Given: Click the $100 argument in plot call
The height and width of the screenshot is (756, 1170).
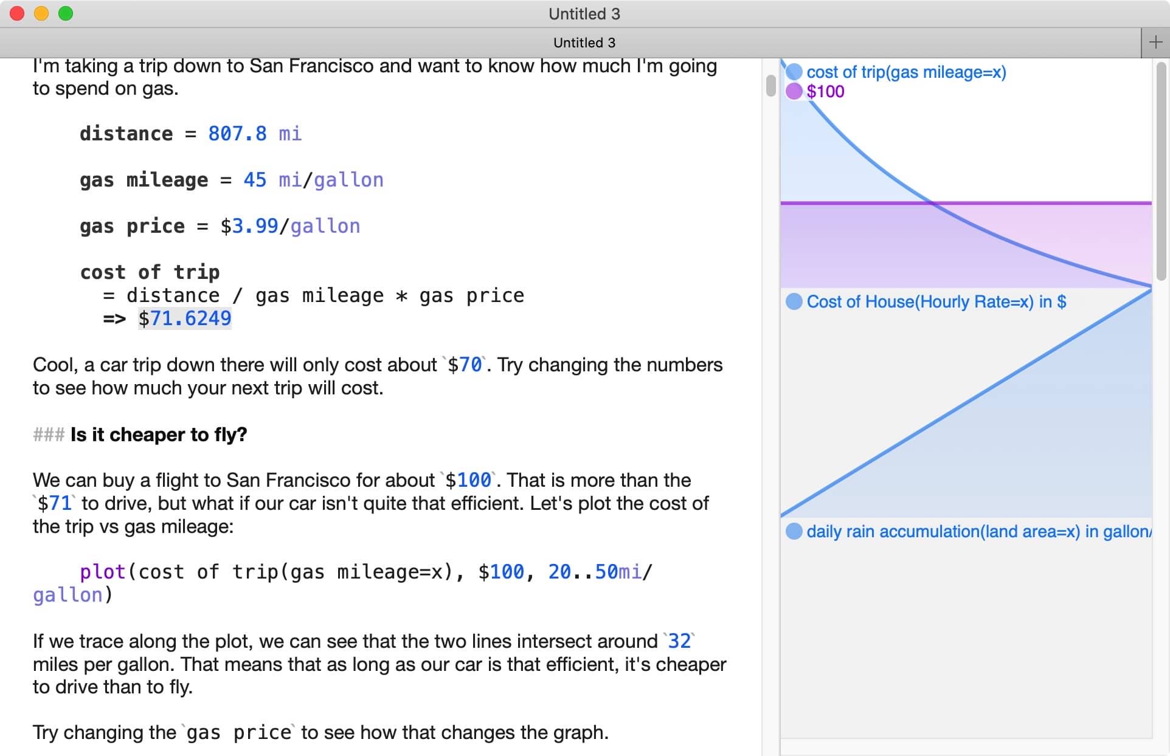Looking at the screenshot, I should 501,572.
